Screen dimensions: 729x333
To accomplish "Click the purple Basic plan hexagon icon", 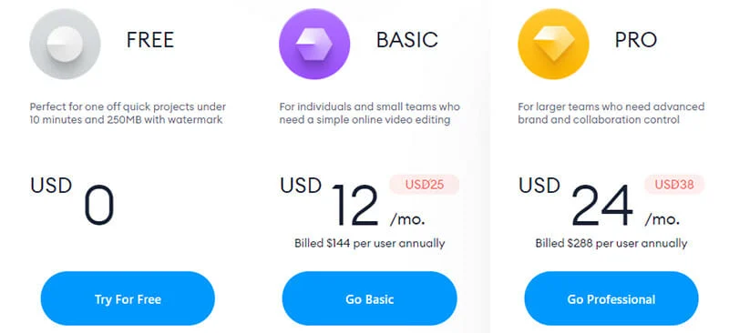I will click(314, 44).
